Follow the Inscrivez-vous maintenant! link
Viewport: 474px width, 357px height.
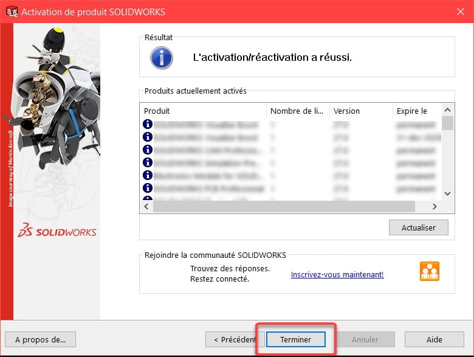click(337, 274)
